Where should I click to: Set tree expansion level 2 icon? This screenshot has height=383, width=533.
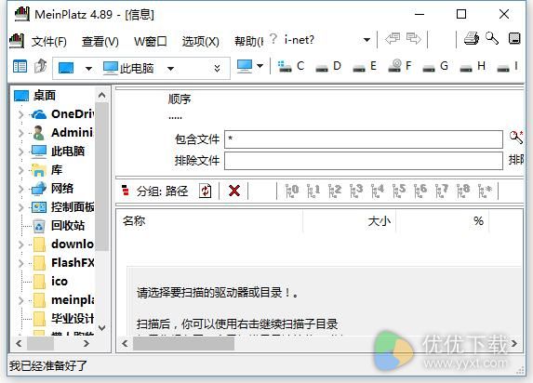[335, 191]
